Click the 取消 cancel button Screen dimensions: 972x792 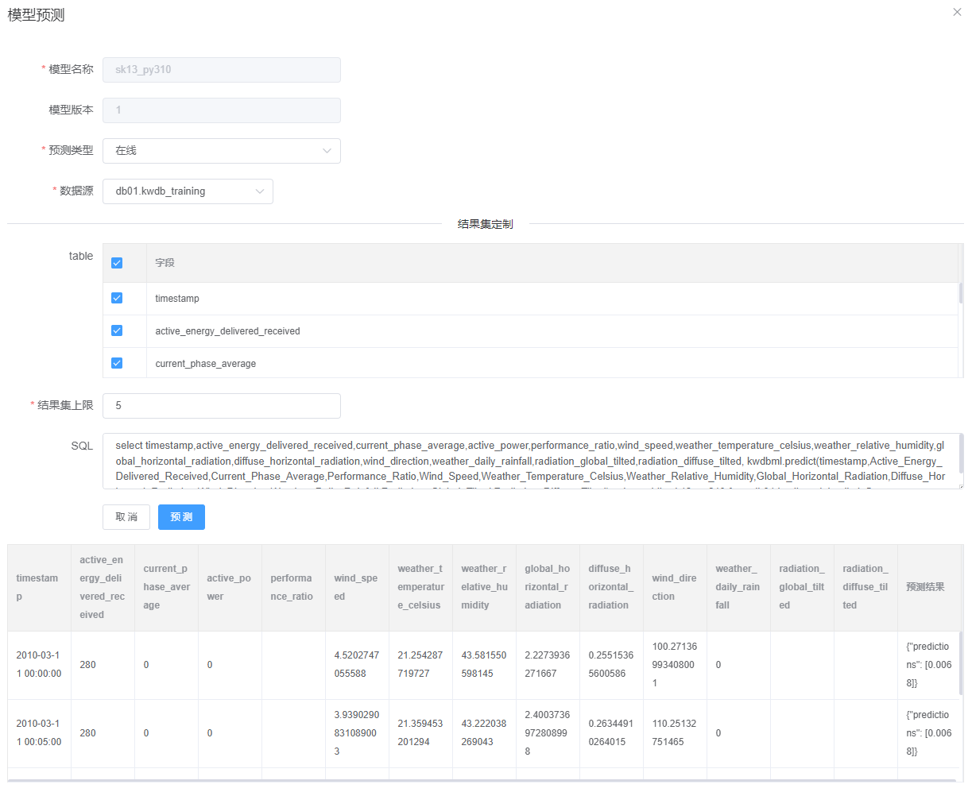(126, 517)
